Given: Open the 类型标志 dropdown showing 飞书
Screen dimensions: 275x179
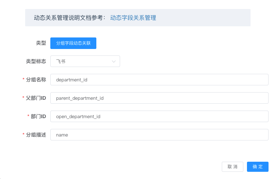Looking at the screenshot, I should 85,61.
